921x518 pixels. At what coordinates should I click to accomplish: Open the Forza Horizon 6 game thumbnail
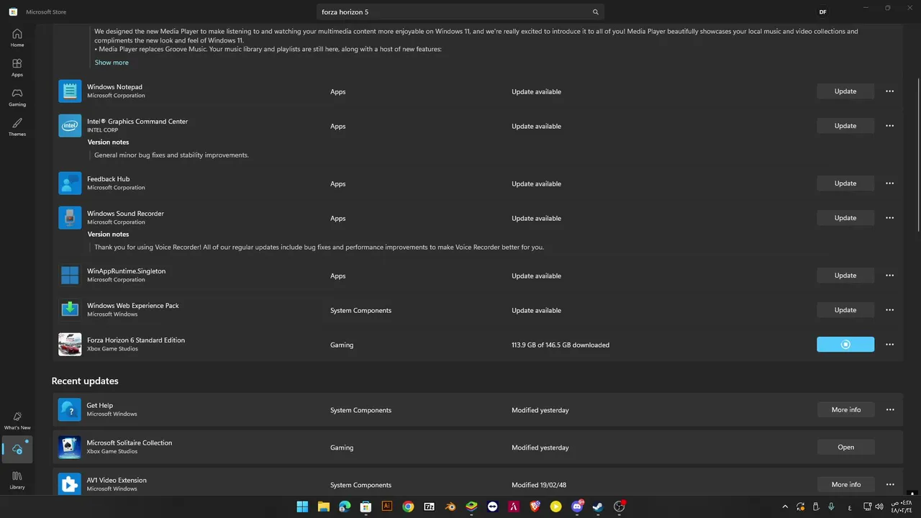(x=70, y=345)
